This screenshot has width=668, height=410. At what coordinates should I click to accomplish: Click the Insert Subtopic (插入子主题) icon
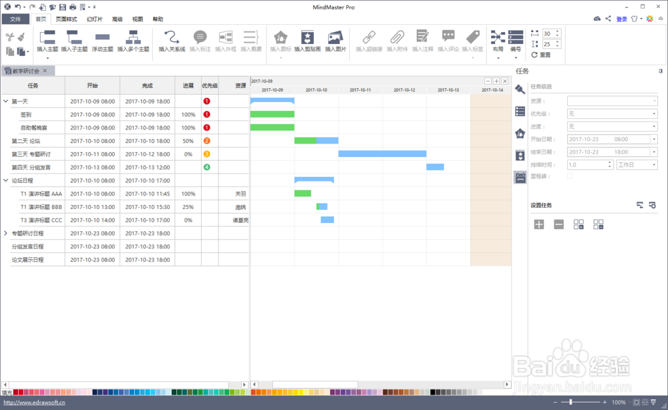coord(74,38)
